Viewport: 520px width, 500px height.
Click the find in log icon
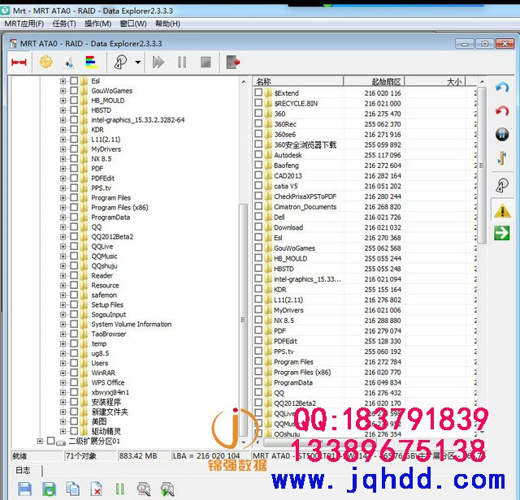point(144,489)
